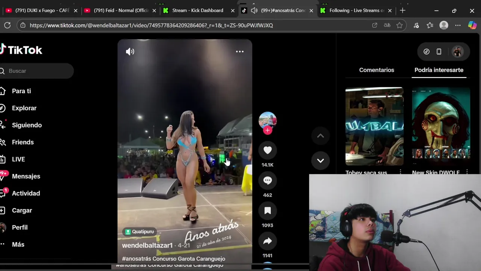This screenshot has width=481, height=271.
Task: Click the browser address bar URL
Action: pyautogui.click(x=151, y=25)
